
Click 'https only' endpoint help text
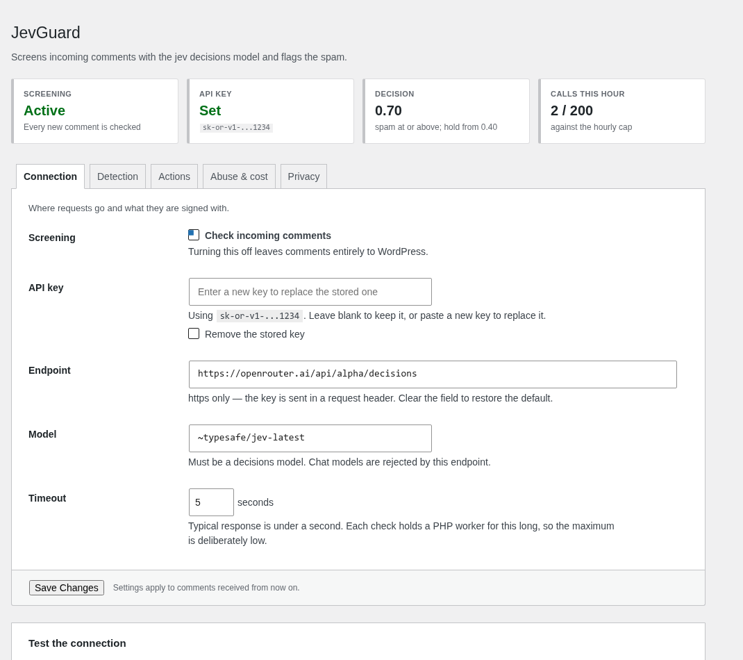[x=371, y=398]
